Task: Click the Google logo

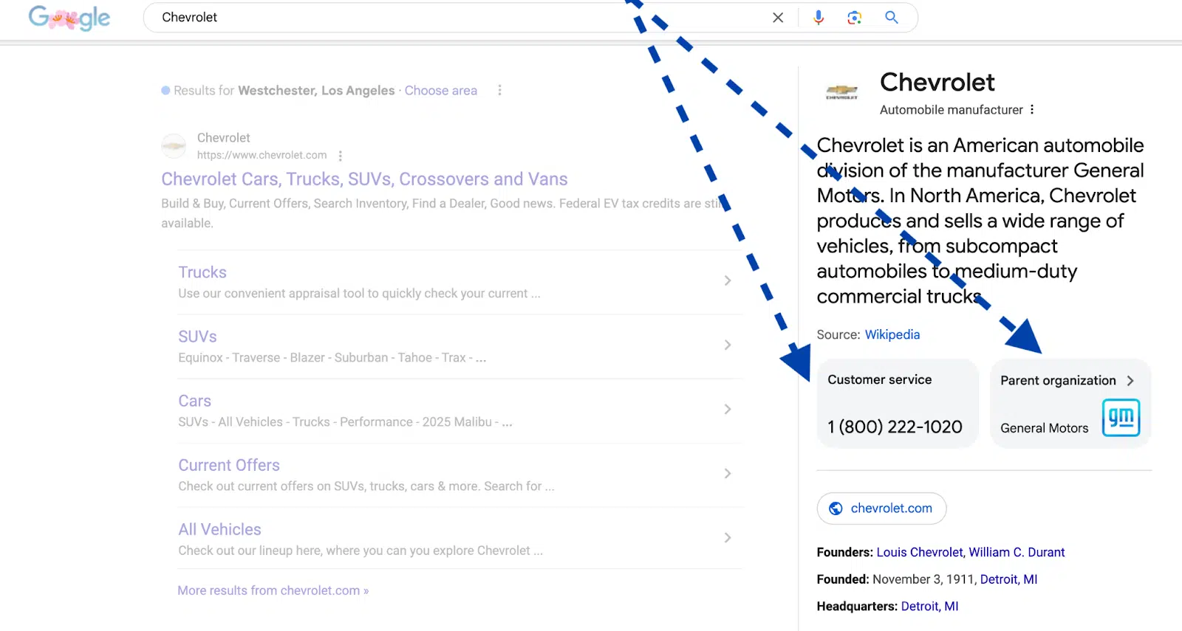Action: tap(69, 17)
